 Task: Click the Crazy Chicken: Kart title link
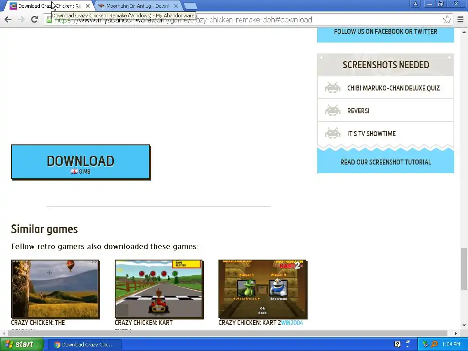click(144, 323)
